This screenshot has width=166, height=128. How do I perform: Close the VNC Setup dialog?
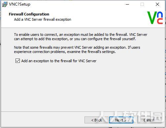pos(157,4)
